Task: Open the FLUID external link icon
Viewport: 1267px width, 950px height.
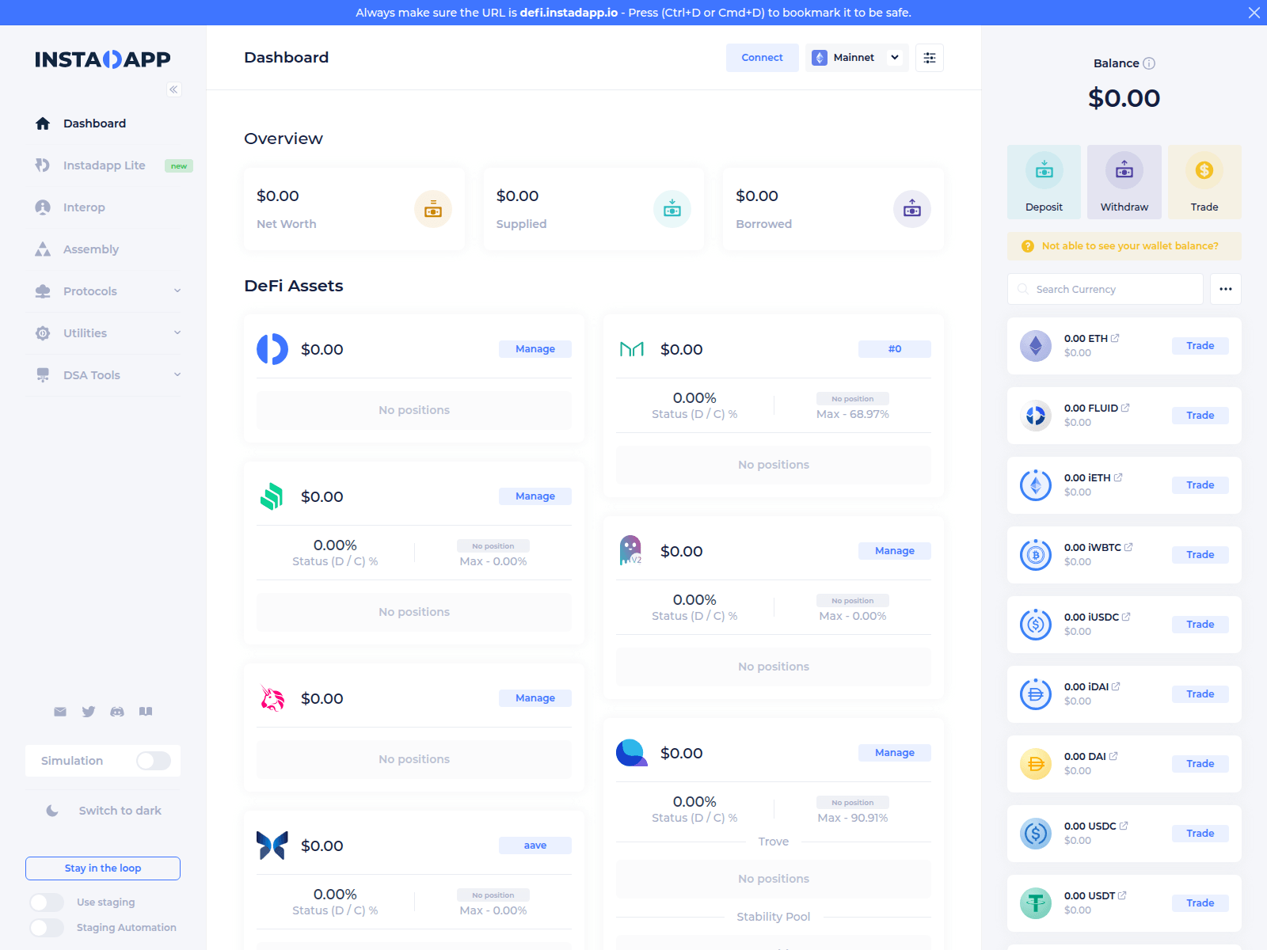Action: [1125, 408]
